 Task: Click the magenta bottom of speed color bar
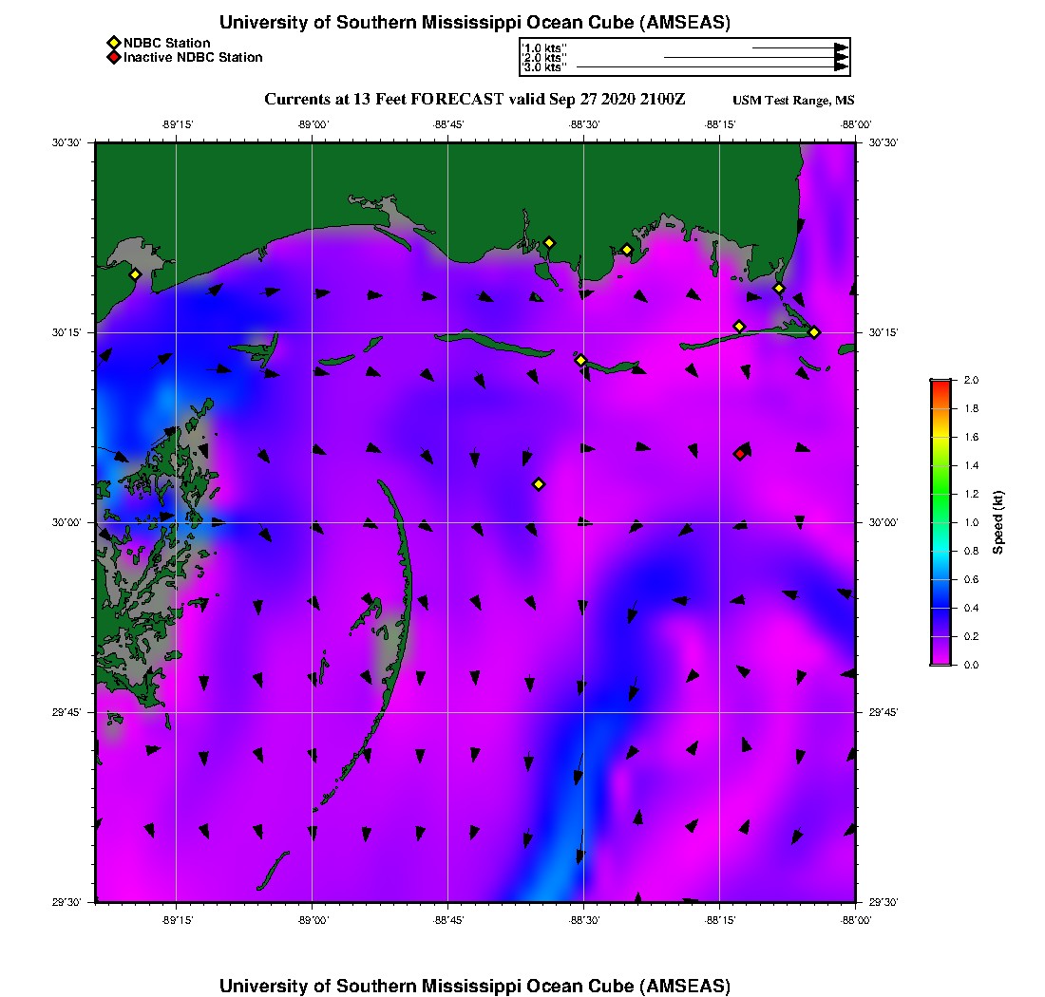click(940, 661)
